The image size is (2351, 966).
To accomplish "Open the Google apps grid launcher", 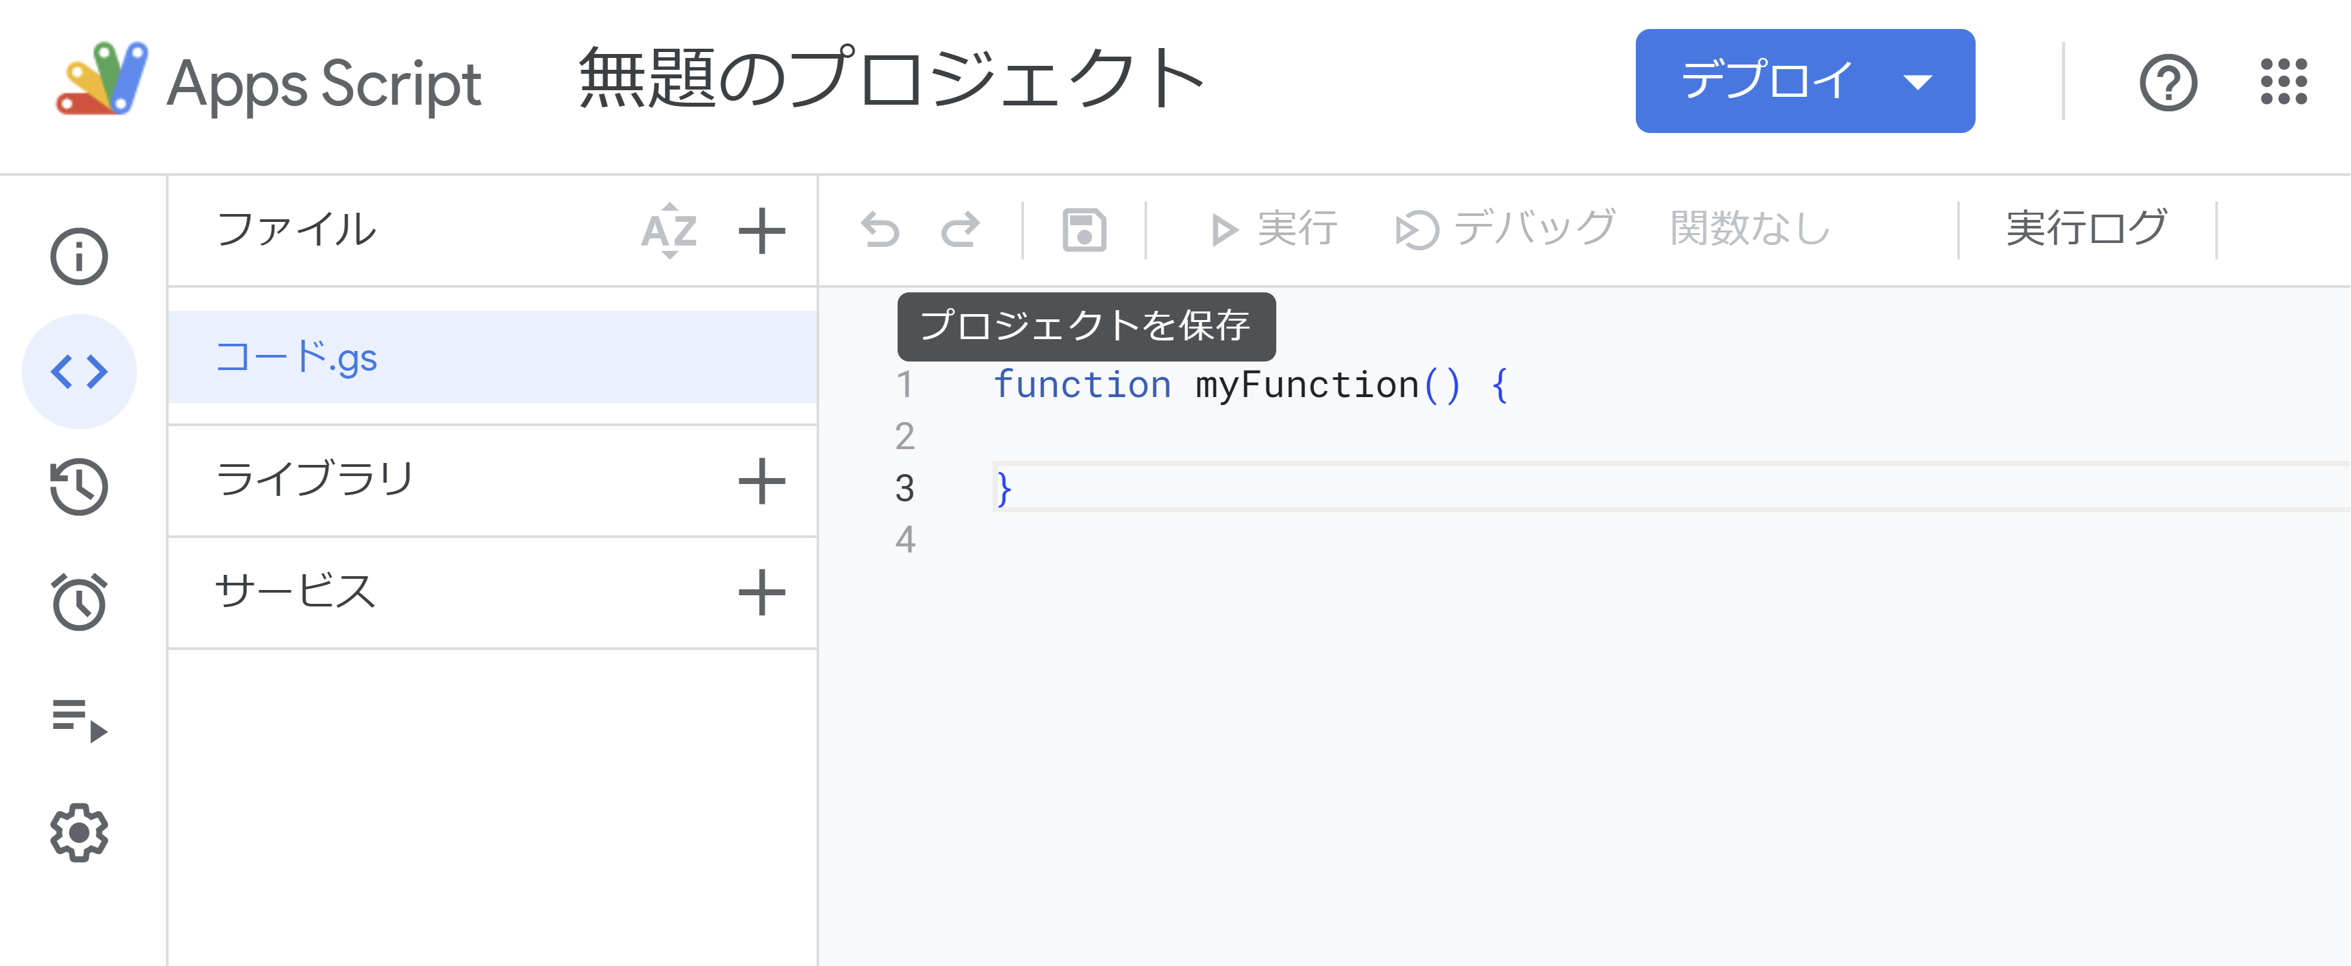I will coord(2283,82).
